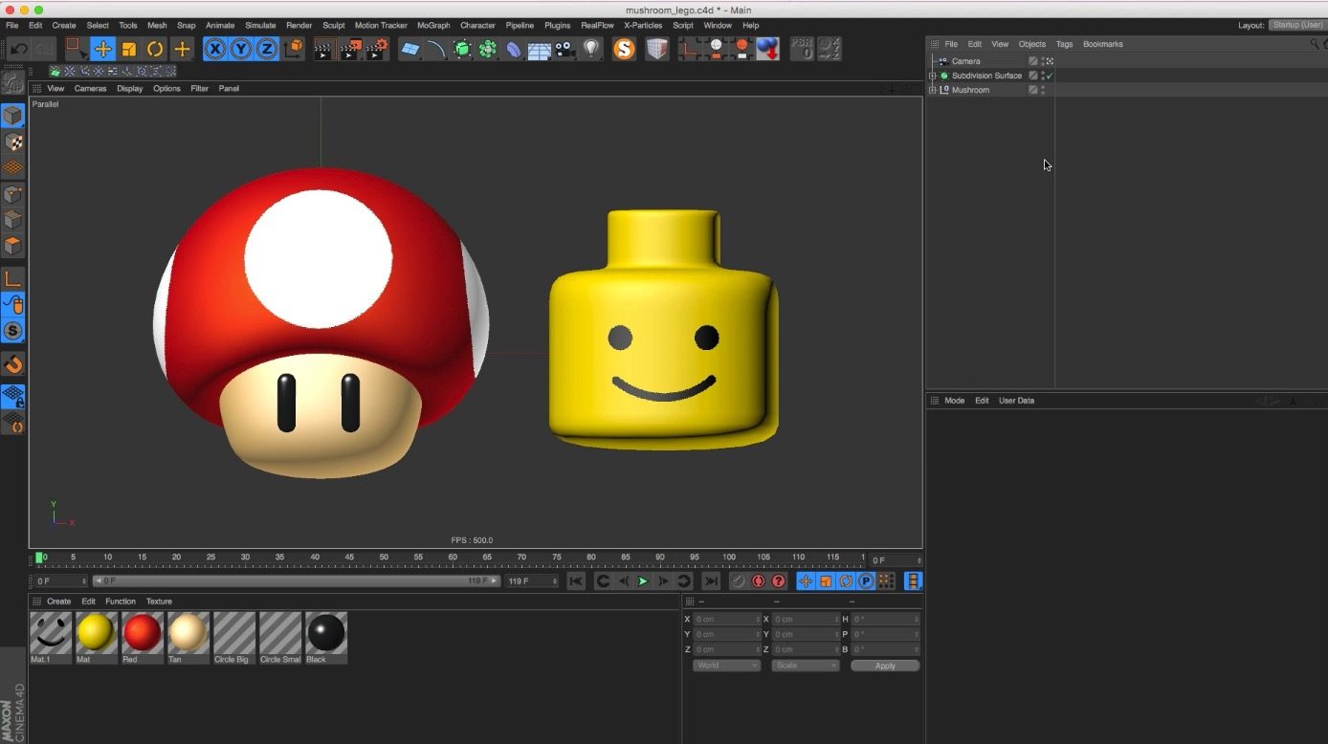Open the Spline pen tool
1328x744 pixels.
(436, 49)
